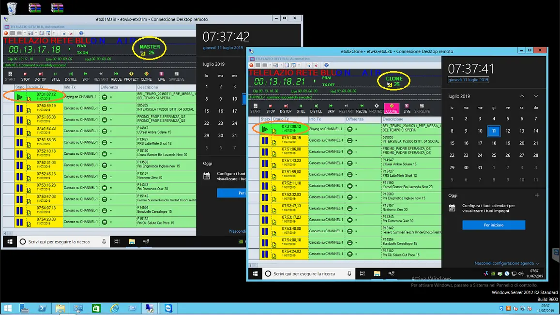This screenshot has height=315, width=560.
Task: Toggle CLONE mode in the Master window toolbar
Action: [x=146, y=76]
